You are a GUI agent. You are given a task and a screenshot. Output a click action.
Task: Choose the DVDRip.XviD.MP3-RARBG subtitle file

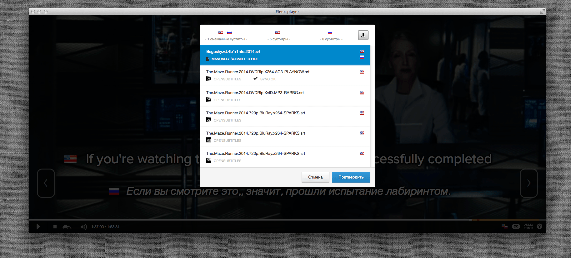click(285, 96)
